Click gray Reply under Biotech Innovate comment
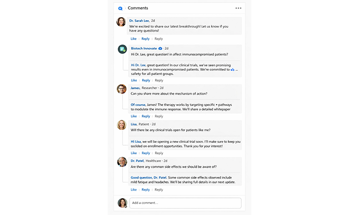Image resolution: width=359 pixels, height=215 pixels. [x=159, y=80]
